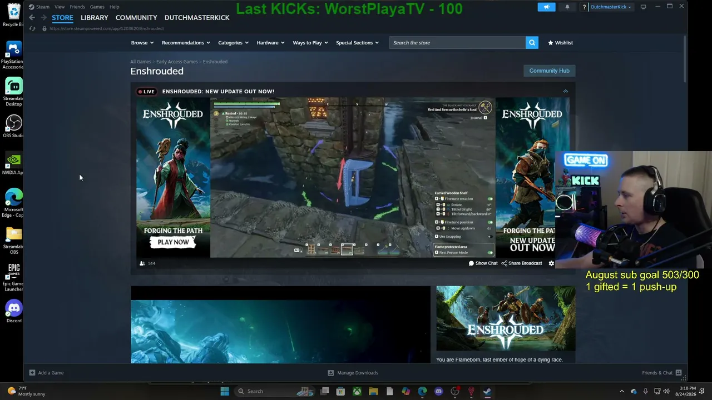Switch to the COMMUNITY tab
Image resolution: width=712 pixels, height=400 pixels.
point(136,18)
